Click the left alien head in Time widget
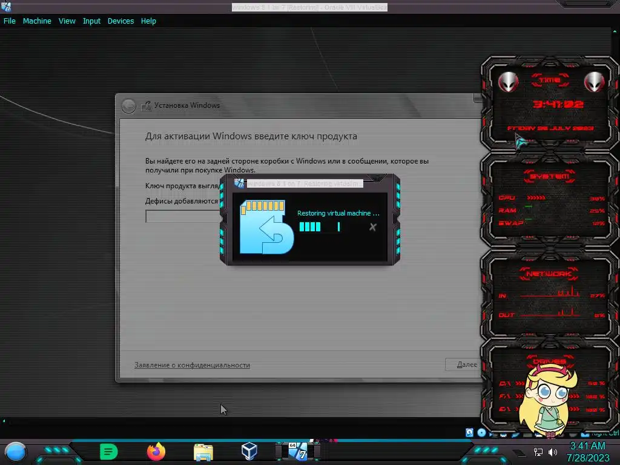Image resolution: width=620 pixels, height=465 pixels. click(x=508, y=82)
